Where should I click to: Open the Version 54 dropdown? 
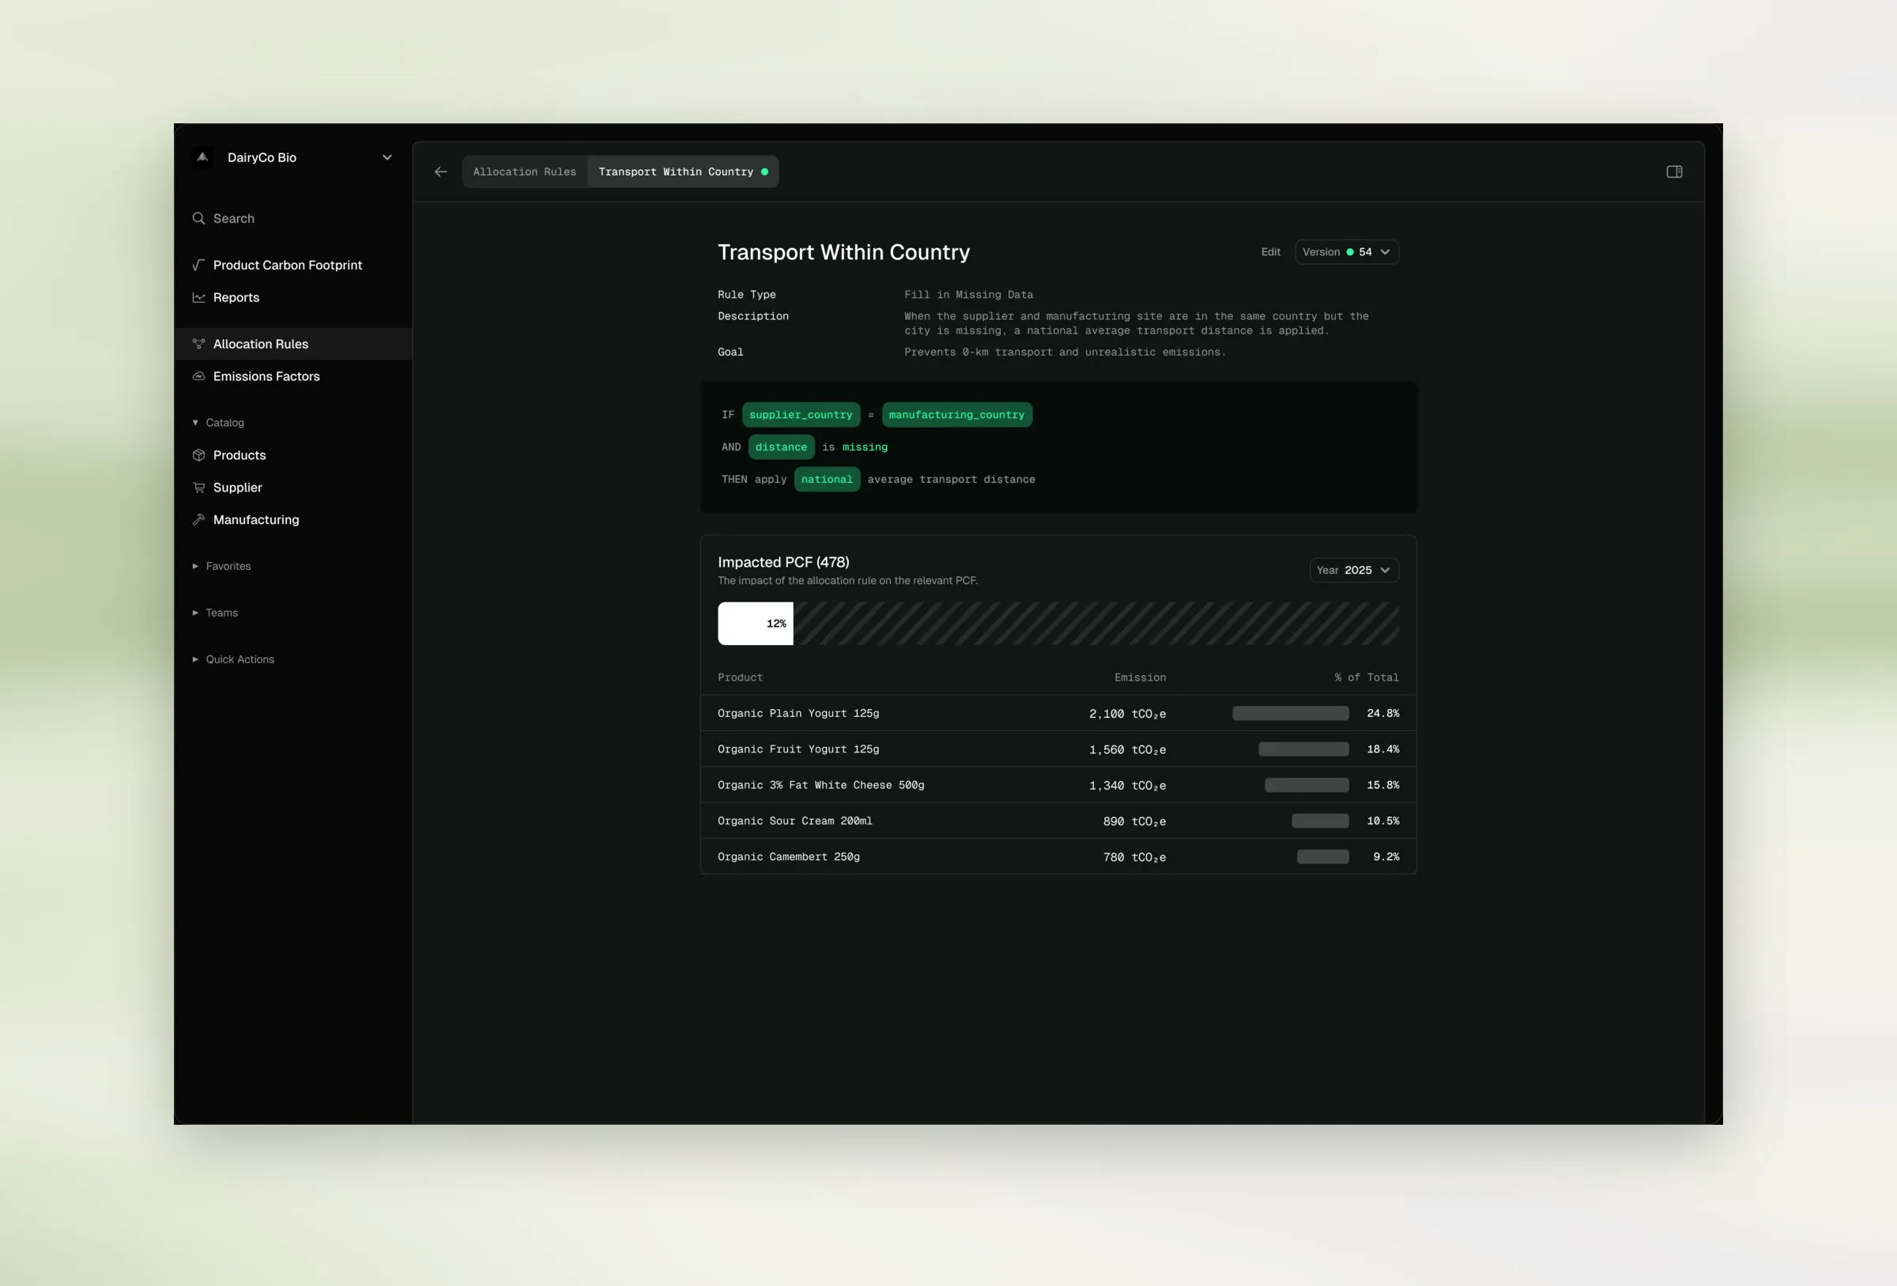pos(1347,251)
